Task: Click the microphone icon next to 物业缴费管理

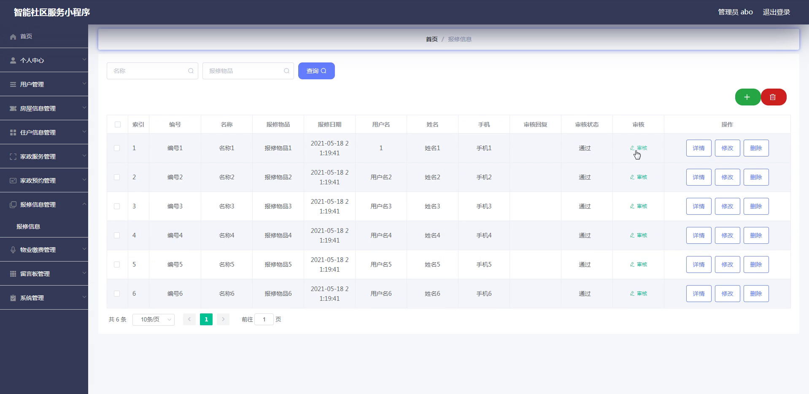Action: tap(13, 250)
